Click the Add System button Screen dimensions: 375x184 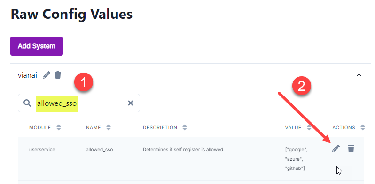pos(37,46)
